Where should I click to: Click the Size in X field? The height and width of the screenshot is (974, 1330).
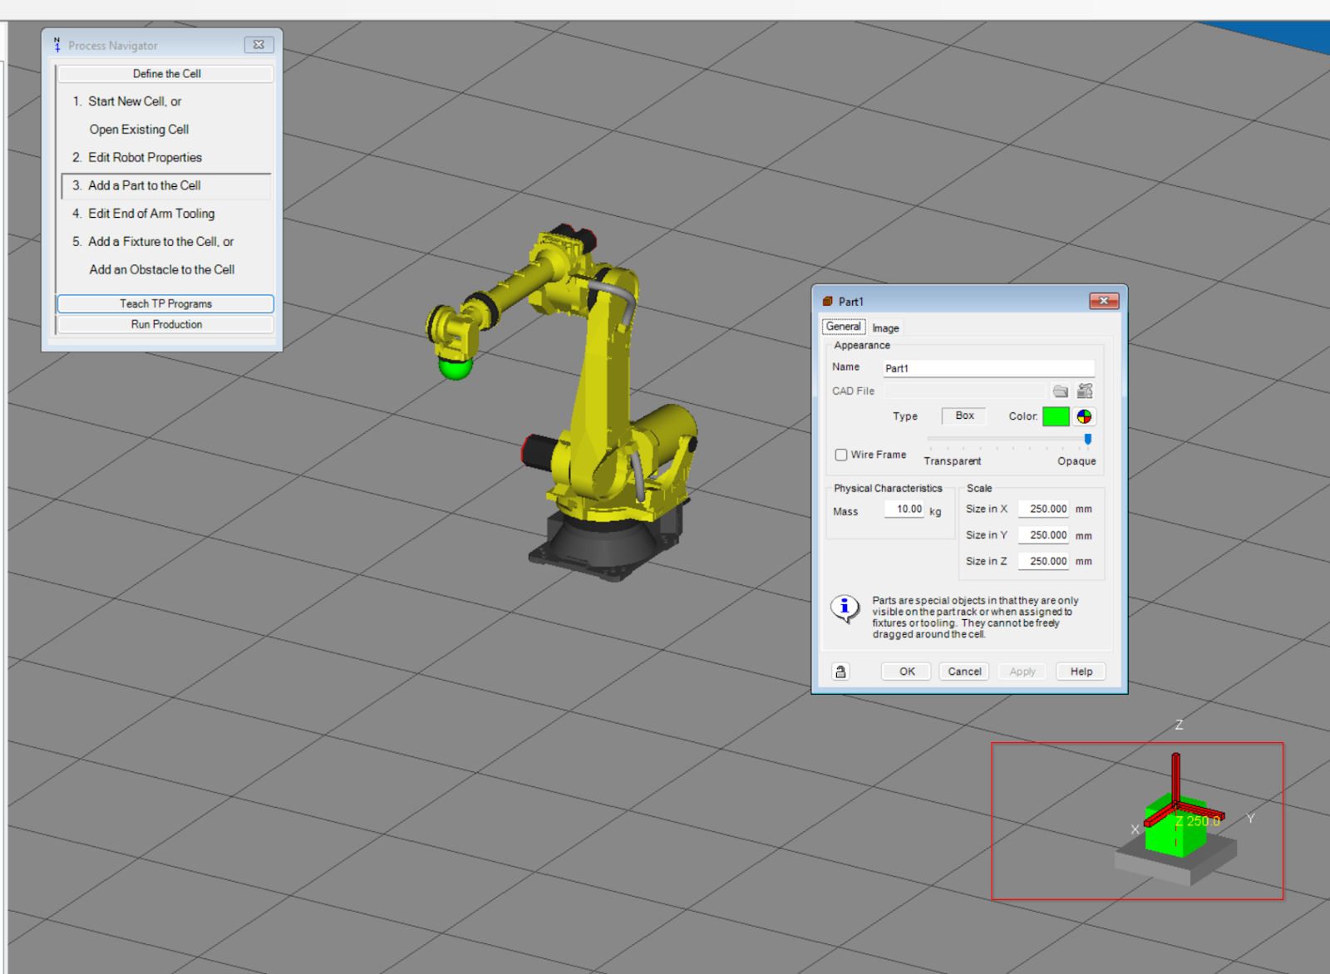tap(1044, 509)
